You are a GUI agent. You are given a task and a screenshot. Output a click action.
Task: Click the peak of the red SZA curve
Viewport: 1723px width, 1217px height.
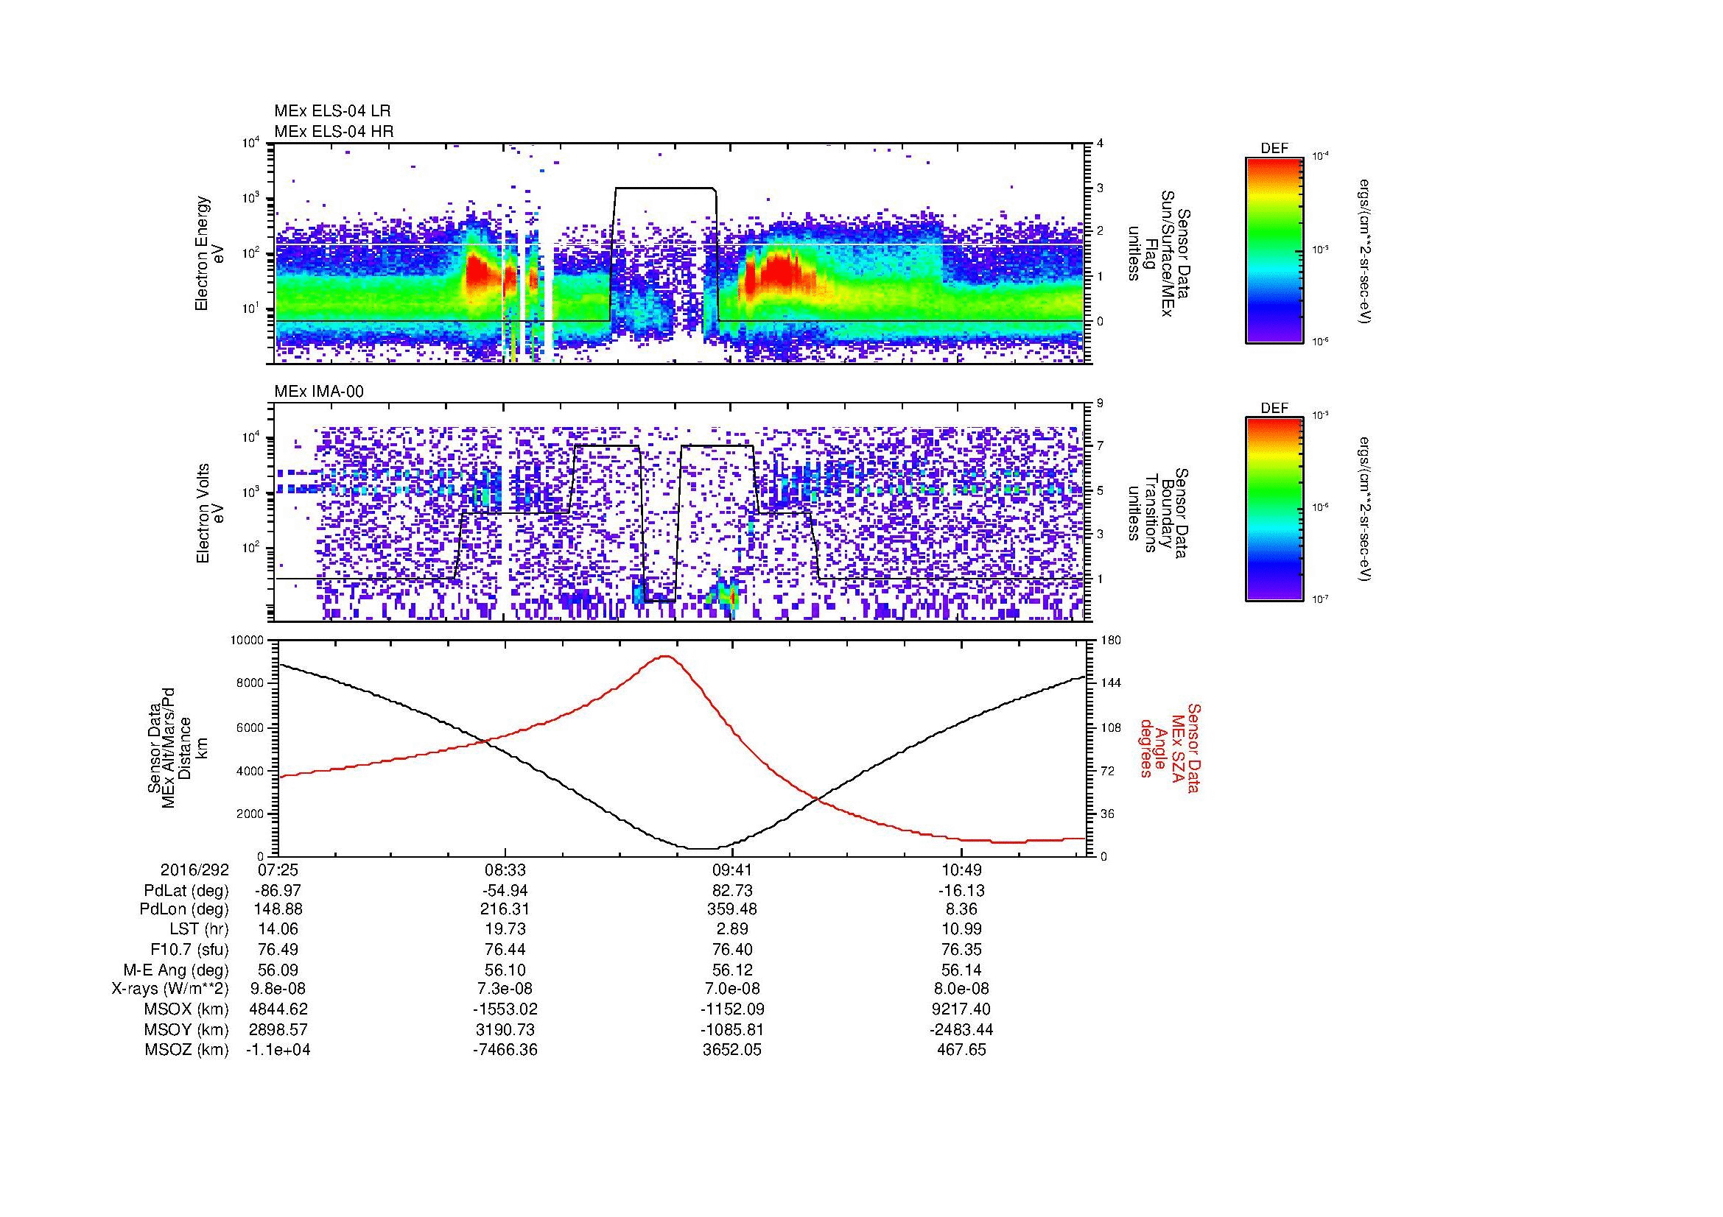666,656
